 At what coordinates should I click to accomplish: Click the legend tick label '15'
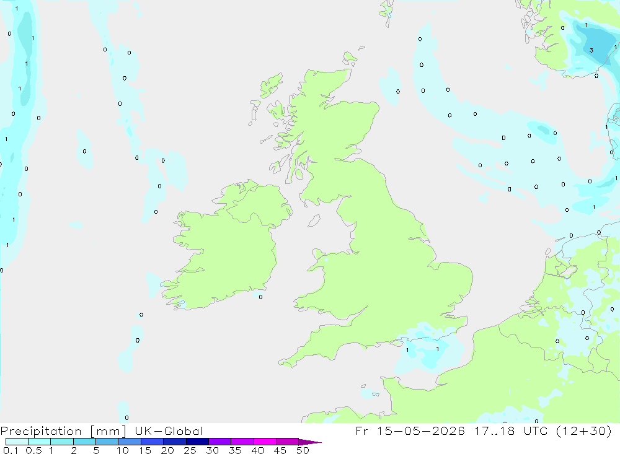[x=145, y=450]
